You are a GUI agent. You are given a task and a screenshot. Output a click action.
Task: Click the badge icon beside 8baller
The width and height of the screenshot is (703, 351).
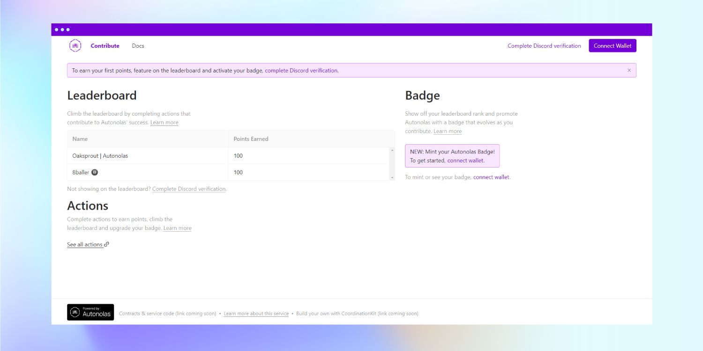[x=95, y=172]
